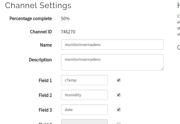Click the Field 2 label
The image size is (180, 124).
[45, 95]
